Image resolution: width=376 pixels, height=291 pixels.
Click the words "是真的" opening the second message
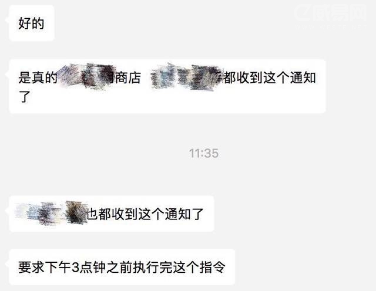38,78
